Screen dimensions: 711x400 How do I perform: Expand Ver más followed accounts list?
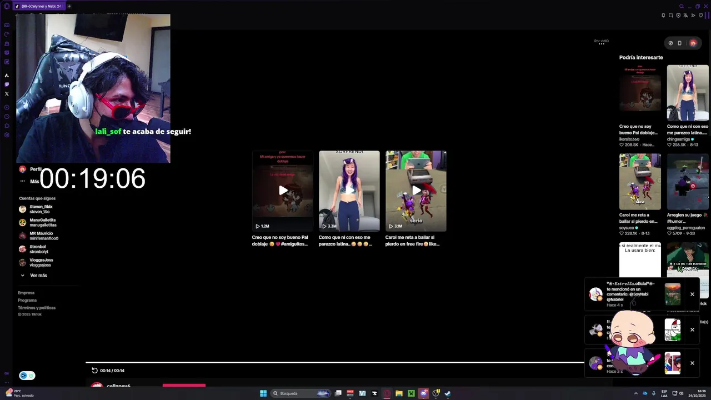point(34,276)
